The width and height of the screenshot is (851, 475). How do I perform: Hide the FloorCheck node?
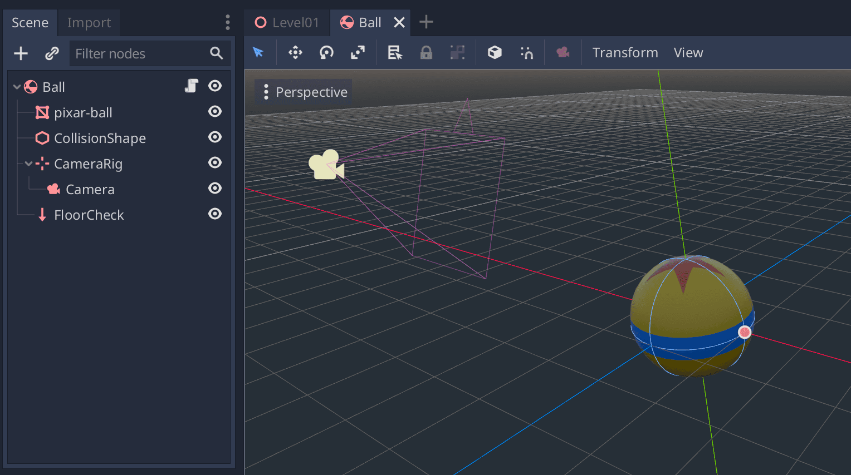(x=215, y=214)
